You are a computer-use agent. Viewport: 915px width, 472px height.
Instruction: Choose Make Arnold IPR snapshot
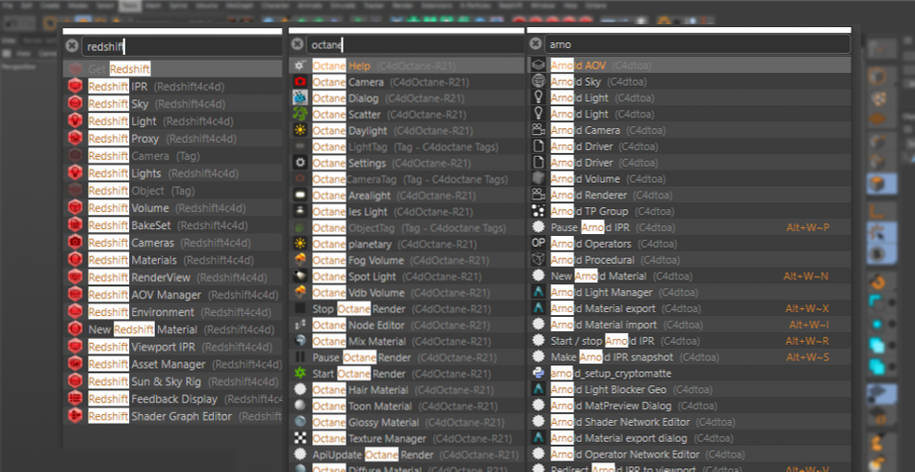pyautogui.click(x=690, y=356)
